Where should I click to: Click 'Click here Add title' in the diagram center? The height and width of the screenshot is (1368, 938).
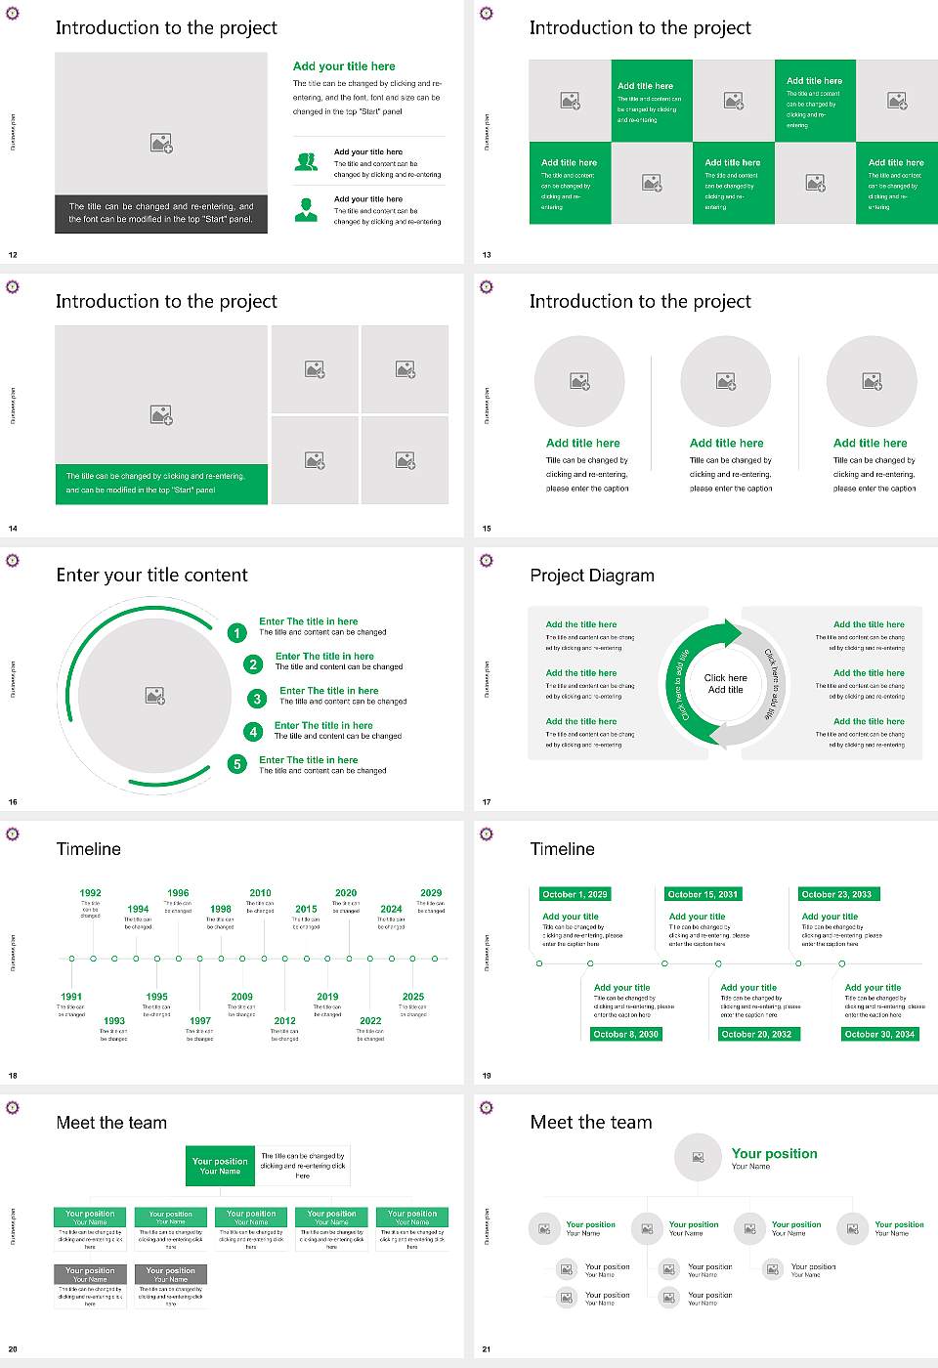[x=725, y=683]
